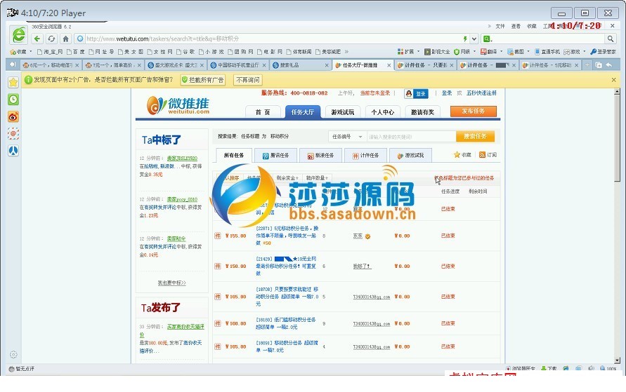Open 登录管家 key icon
This screenshot has height=392, width=626.
[604, 51]
